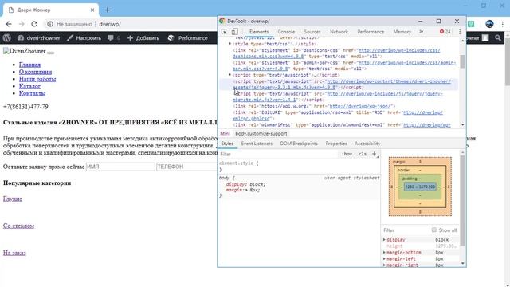Image resolution: width=510 pixels, height=287 pixels.
Task: Click the styles Filter input field
Action: point(278,154)
